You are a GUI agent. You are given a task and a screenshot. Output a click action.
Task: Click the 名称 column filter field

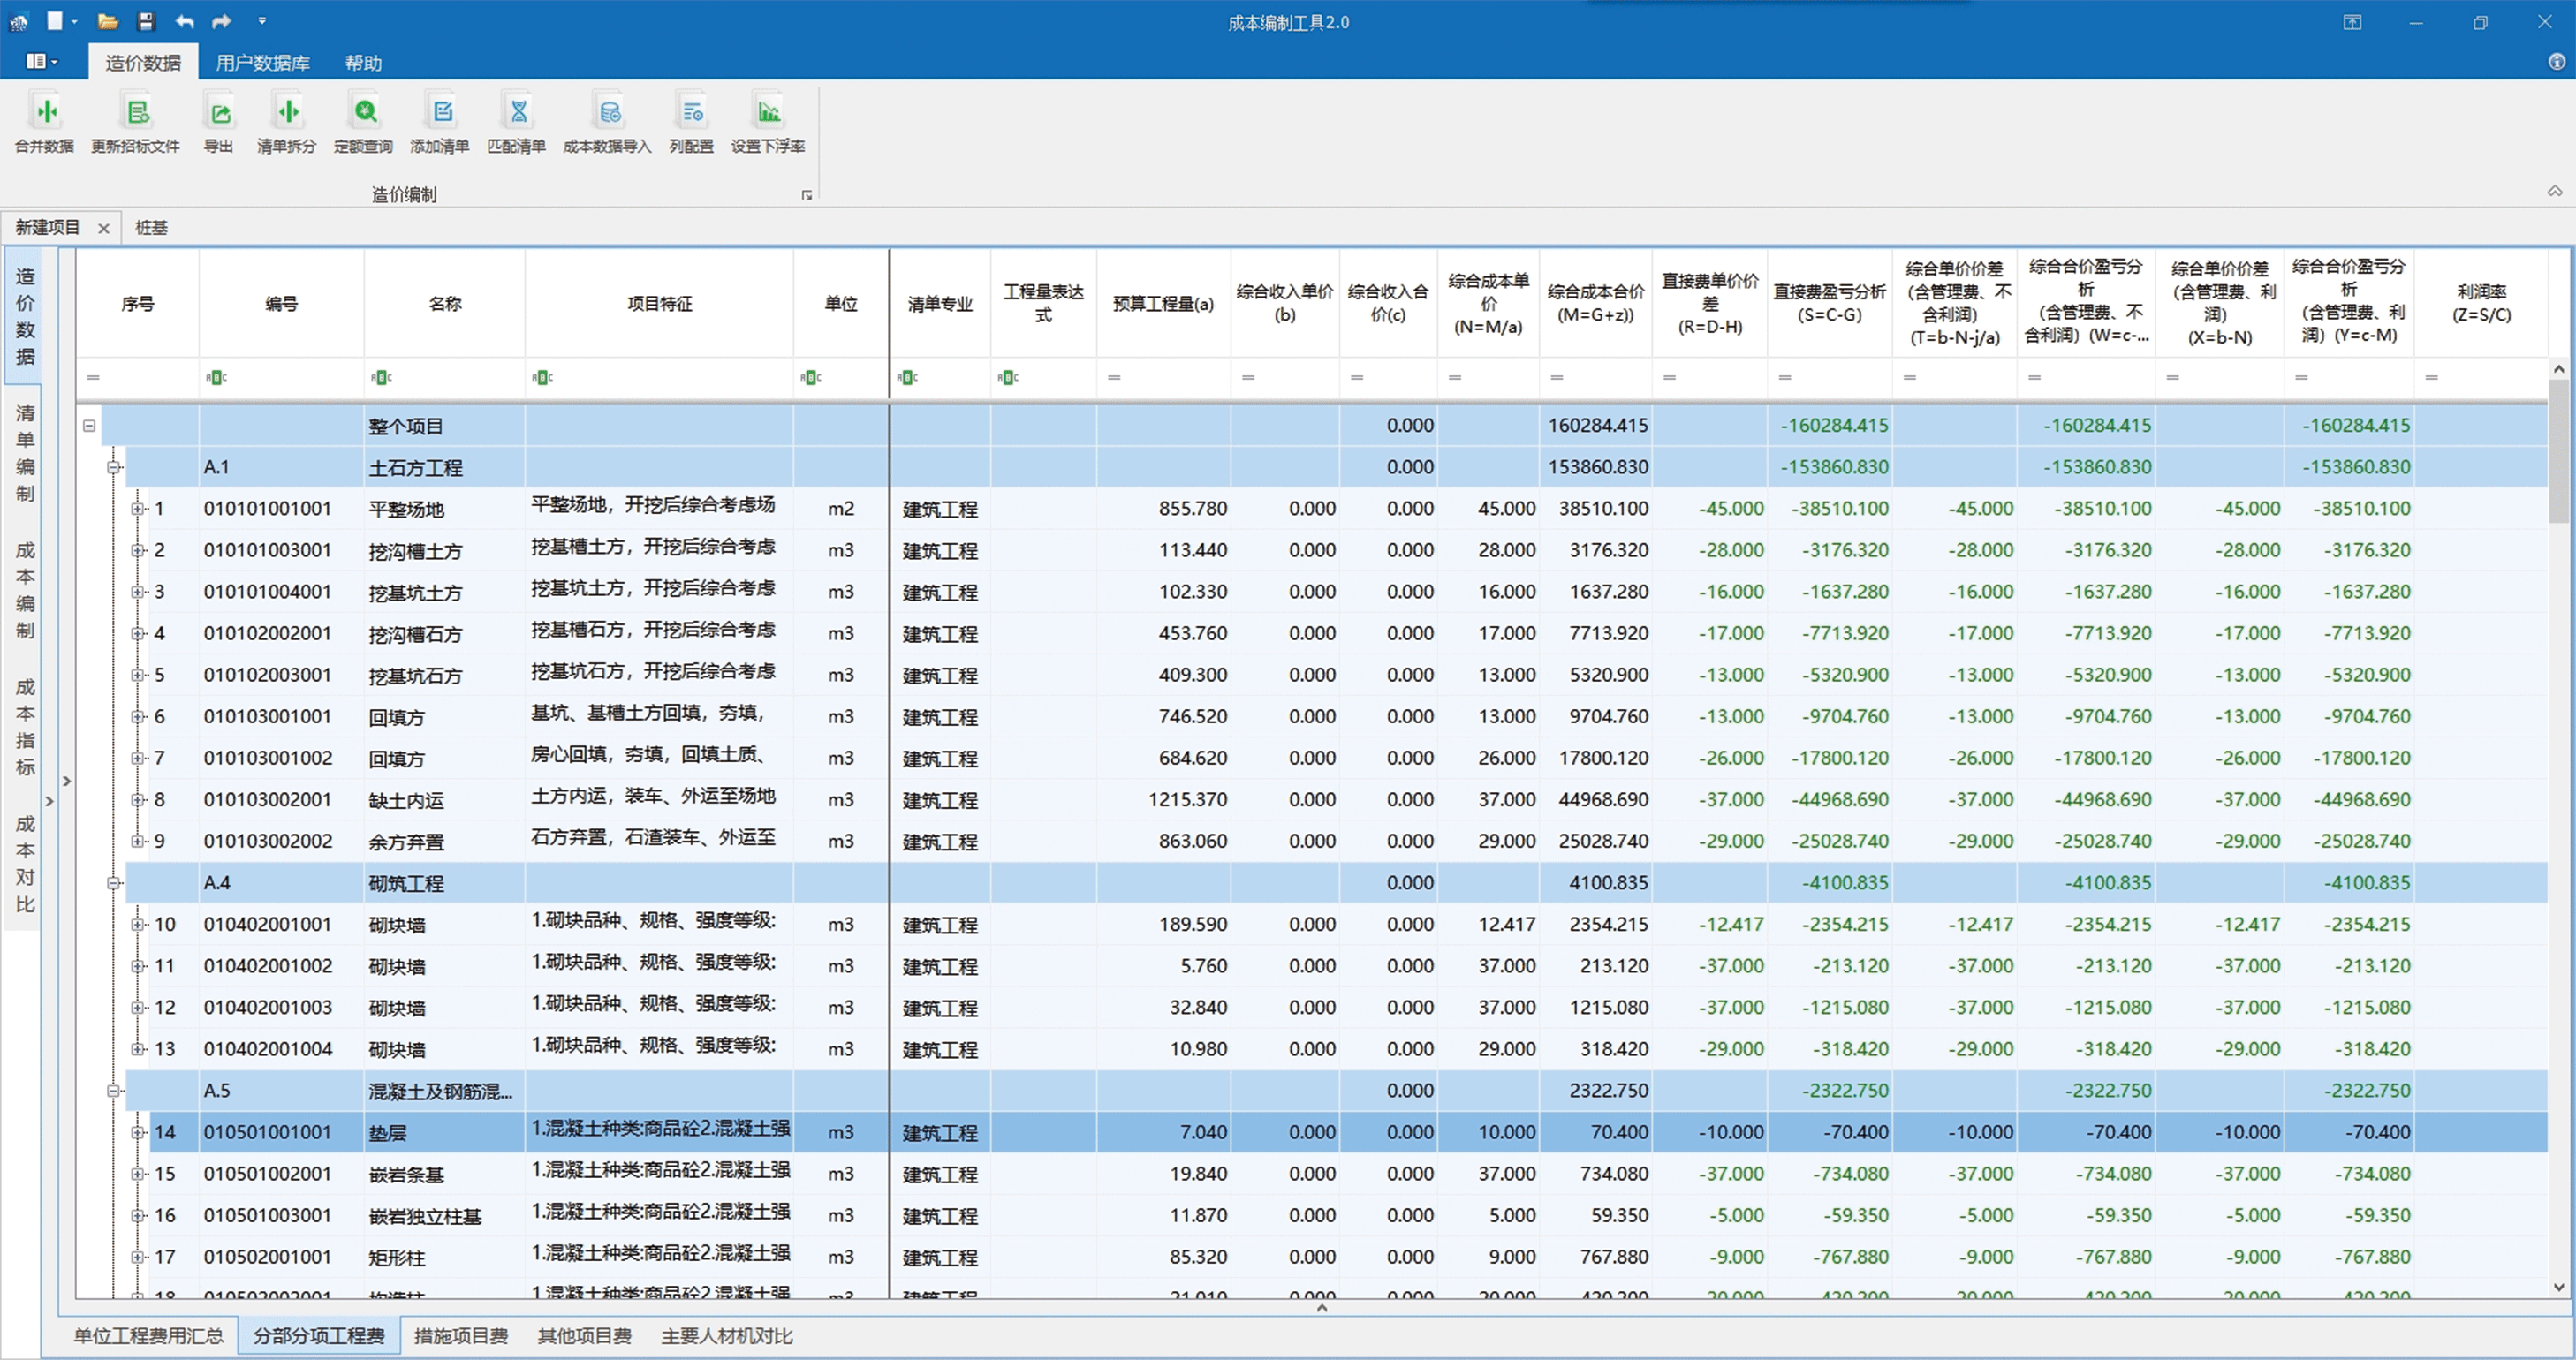tap(444, 378)
